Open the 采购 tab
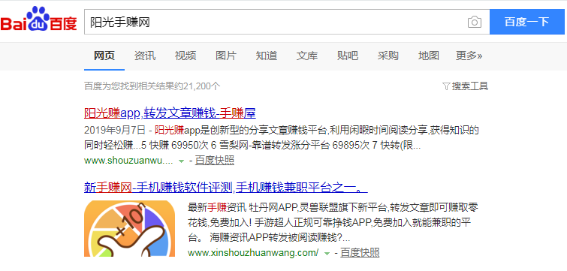The width and height of the screenshot is (567, 271). pos(388,56)
